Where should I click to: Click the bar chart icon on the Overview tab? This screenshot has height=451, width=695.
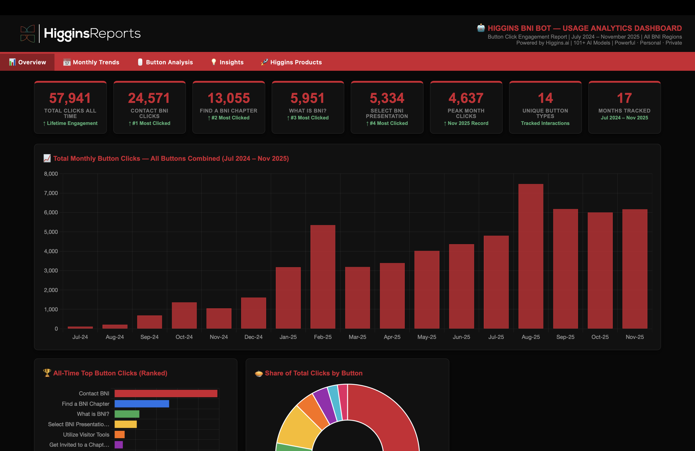click(x=12, y=62)
